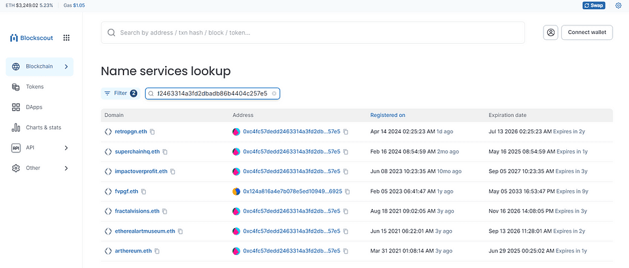
Task: Expand the Blockchain menu
Action: pyautogui.click(x=40, y=67)
